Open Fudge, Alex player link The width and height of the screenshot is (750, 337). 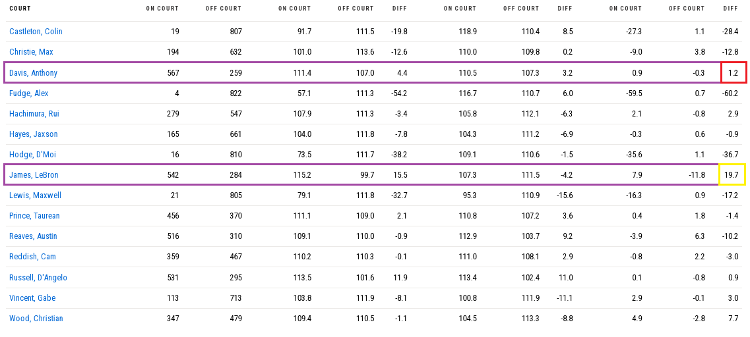coord(29,93)
